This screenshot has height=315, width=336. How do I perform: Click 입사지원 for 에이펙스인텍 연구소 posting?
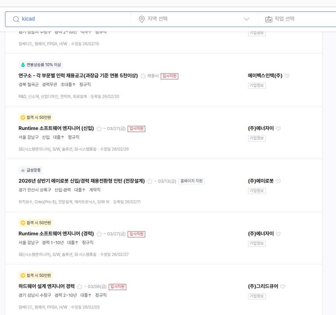[x=169, y=76]
